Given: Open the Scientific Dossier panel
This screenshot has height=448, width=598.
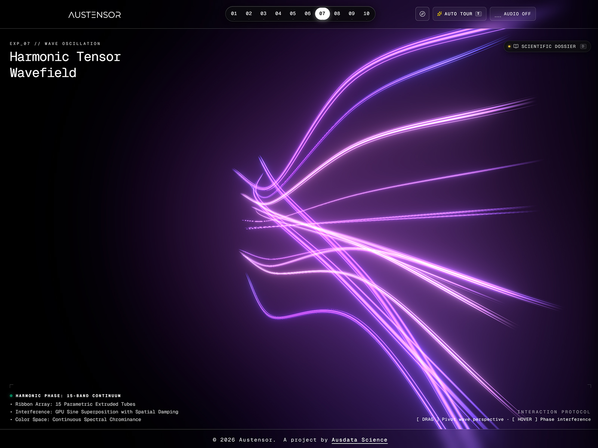Looking at the screenshot, I should pos(547,46).
